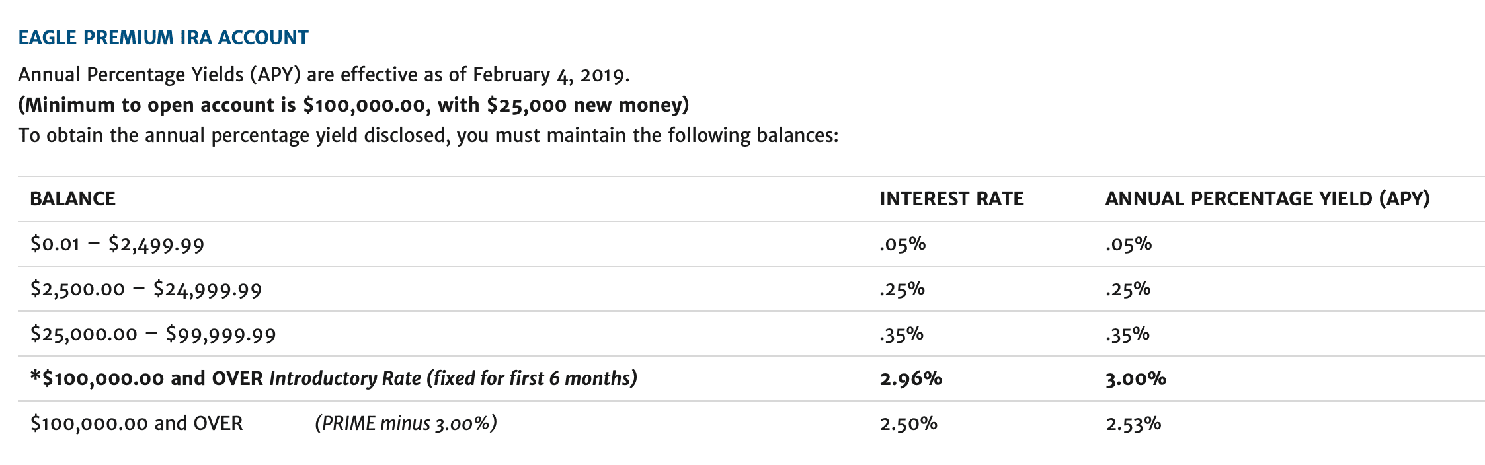This screenshot has height=465, width=1485.
Task: Select the Introductory Rate $100,000.00 and OVER row
Action: point(751,379)
